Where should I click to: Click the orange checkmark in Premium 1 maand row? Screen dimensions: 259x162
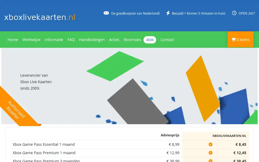click(x=210, y=153)
